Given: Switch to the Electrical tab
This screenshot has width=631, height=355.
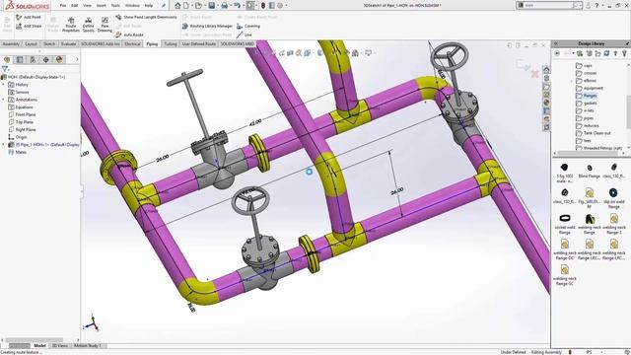Looking at the screenshot, I should [x=132, y=43].
